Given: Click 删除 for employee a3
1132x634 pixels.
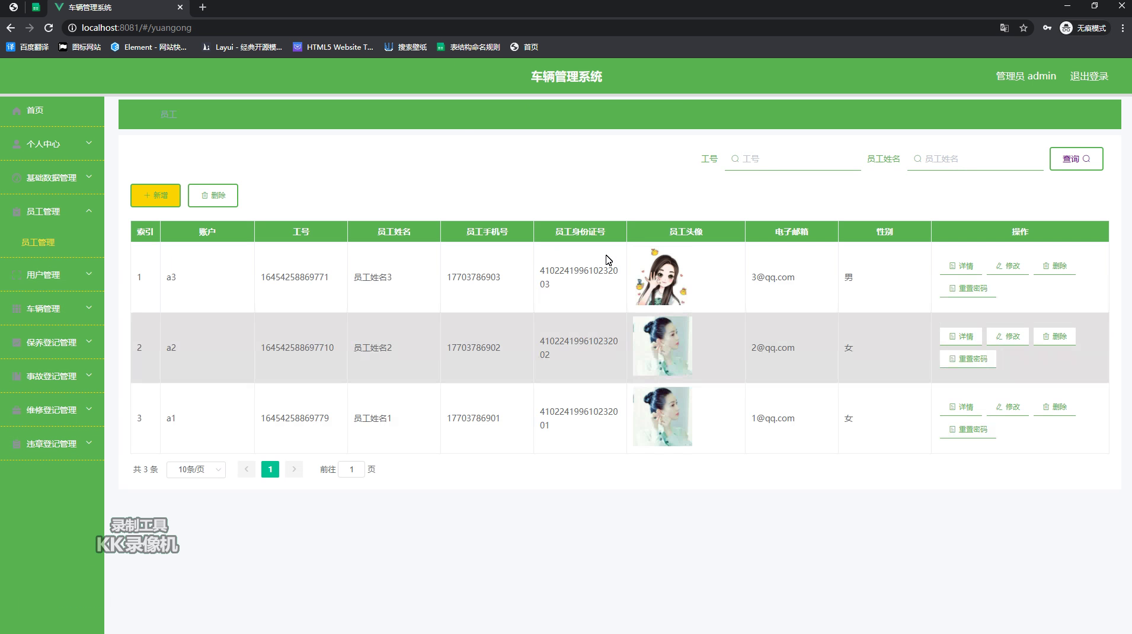Looking at the screenshot, I should pos(1054,266).
